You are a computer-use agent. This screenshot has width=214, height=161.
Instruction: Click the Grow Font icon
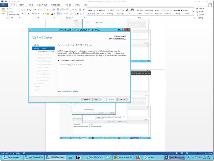(x=41, y=10)
